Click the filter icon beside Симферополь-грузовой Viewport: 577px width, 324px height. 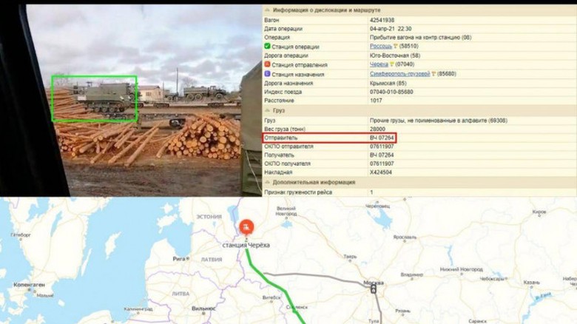[432, 74]
